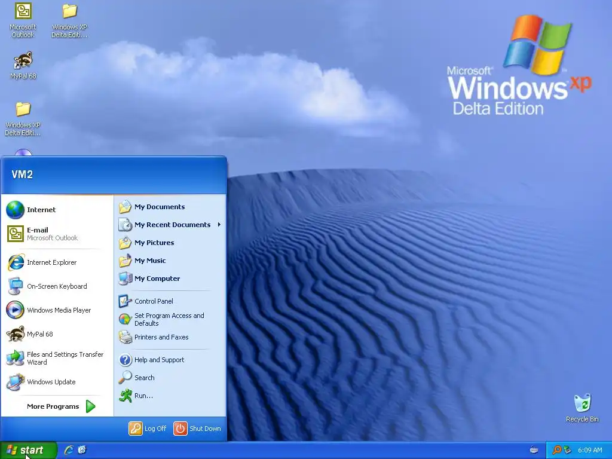The width and height of the screenshot is (612, 459).
Task: Open the Run... dialog
Action: (x=170, y=396)
